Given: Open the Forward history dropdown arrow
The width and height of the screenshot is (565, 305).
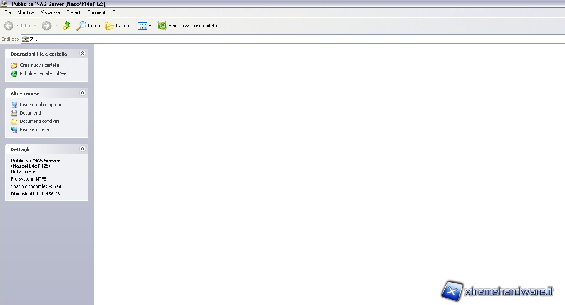Looking at the screenshot, I should point(56,26).
